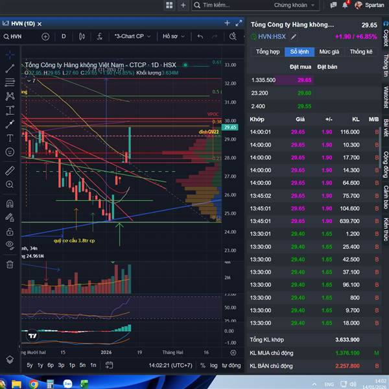Click the 29.65 current price label
The height and width of the screenshot is (389, 389).
coord(230,127)
